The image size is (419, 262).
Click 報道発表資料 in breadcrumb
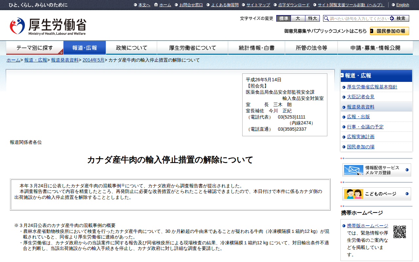pyautogui.click(x=65, y=60)
